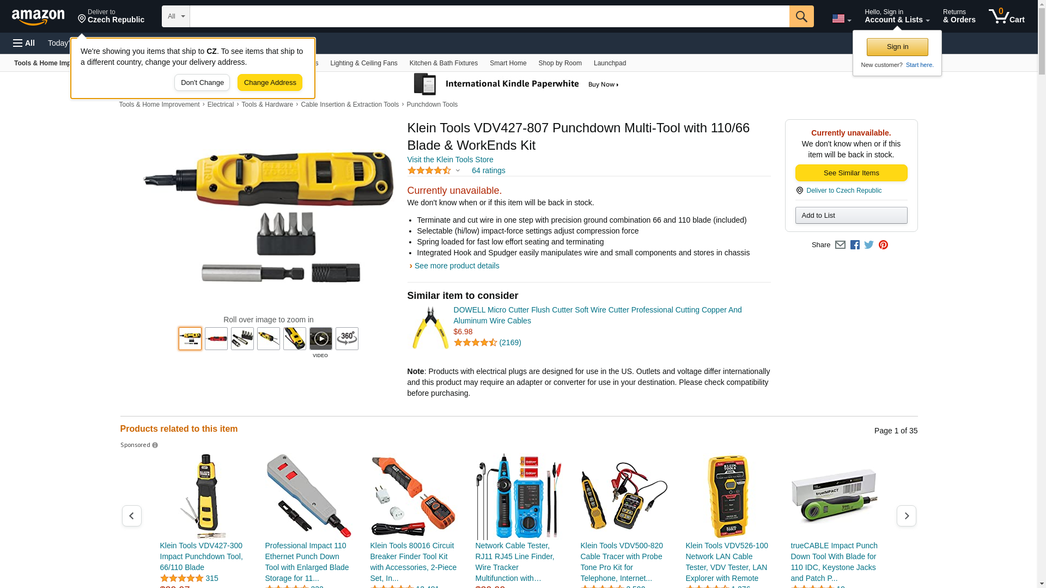Open Smart Home category tab
The height and width of the screenshot is (588, 1046).
coord(508,63)
